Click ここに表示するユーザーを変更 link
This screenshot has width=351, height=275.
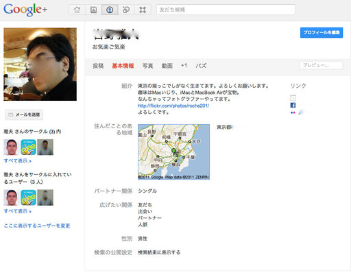pos(37,226)
